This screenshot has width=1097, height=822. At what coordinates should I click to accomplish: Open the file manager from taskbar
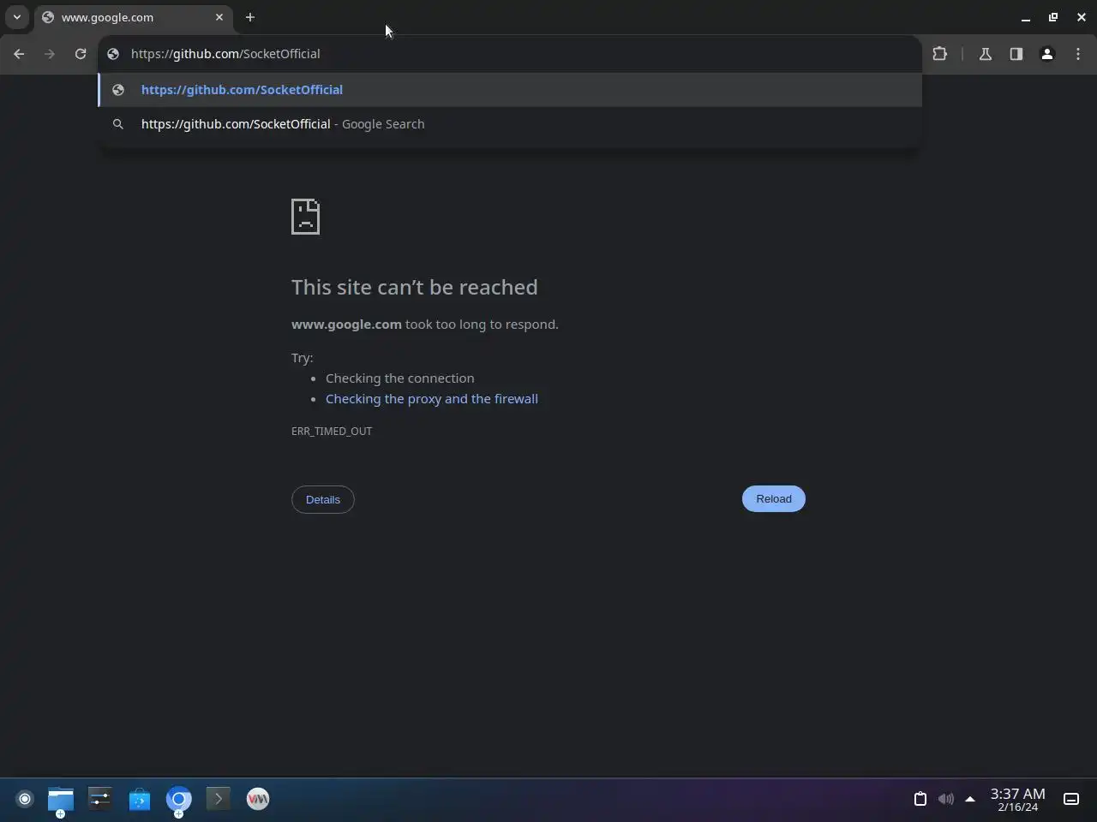pyautogui.click(x=61, y=800)
